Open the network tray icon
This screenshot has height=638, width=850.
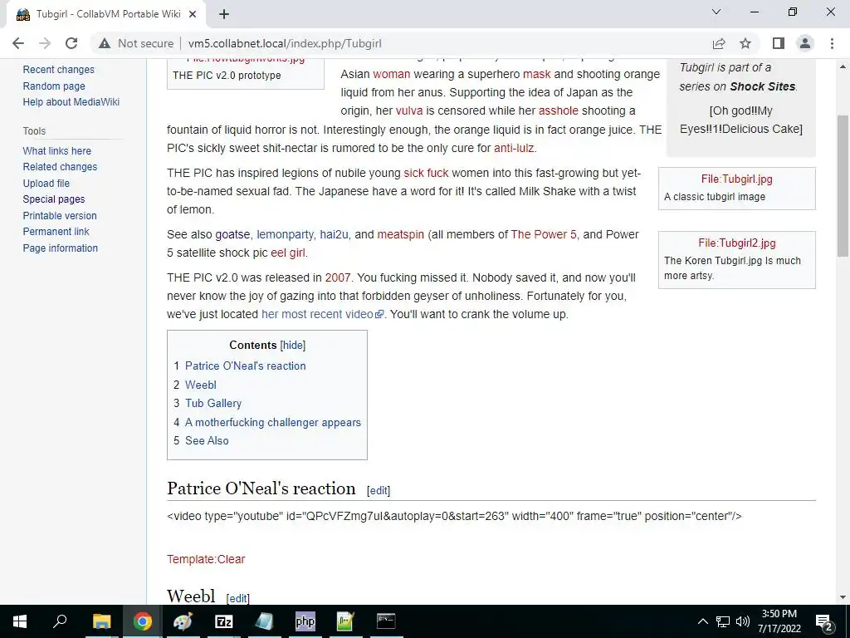[723, 621]
